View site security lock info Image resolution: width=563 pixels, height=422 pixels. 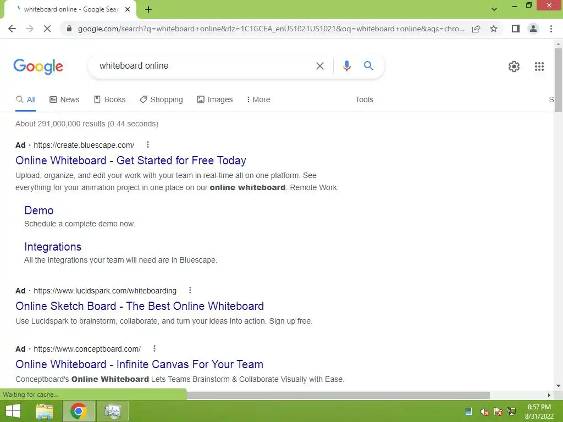(69, 29)
